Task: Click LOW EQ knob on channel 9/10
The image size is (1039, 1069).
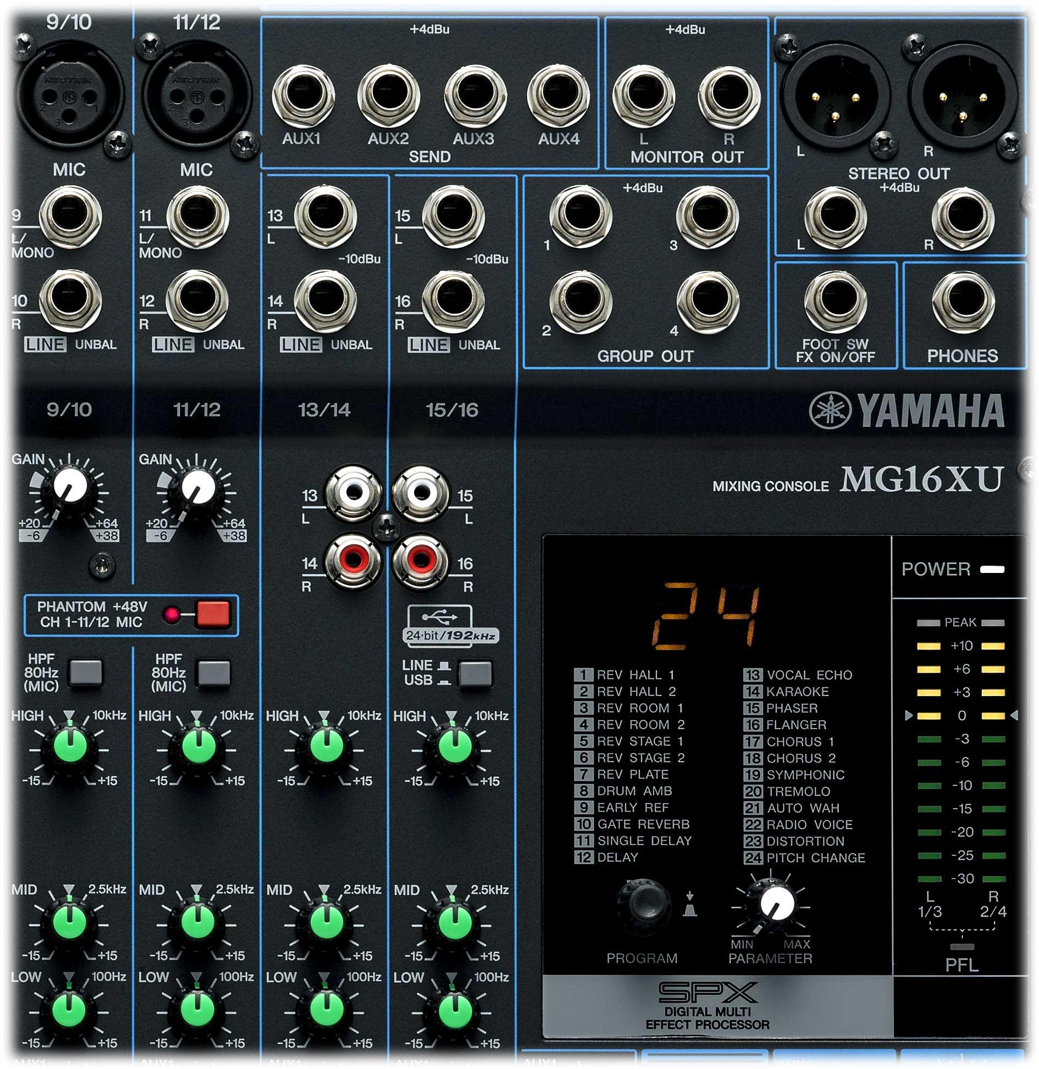Action: tap(70, 1010)
